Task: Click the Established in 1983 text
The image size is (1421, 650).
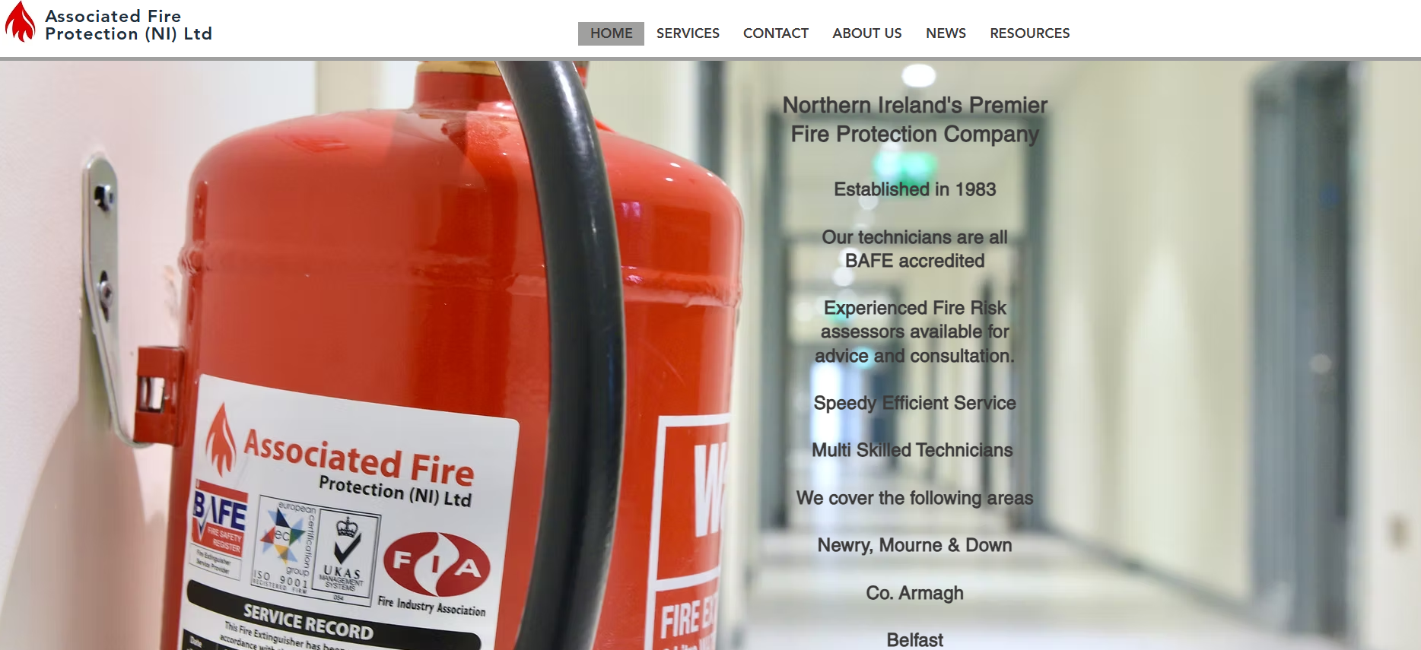Action: (914, 189)
